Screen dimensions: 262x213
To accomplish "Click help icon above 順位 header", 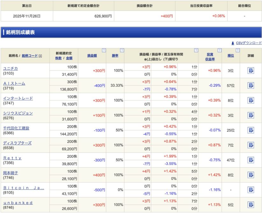I will (x=237, y=50).
